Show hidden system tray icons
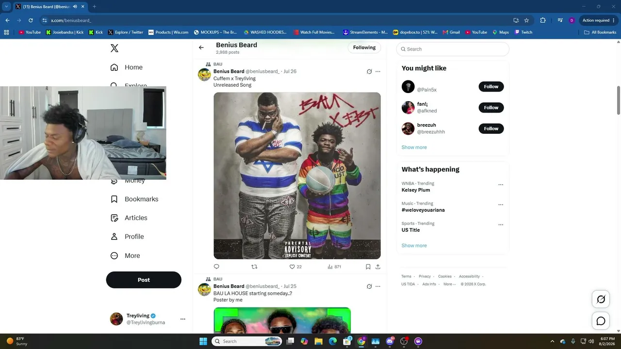Image resolution: width=621 pixels, height=349 pixels. tap(552, 341)
